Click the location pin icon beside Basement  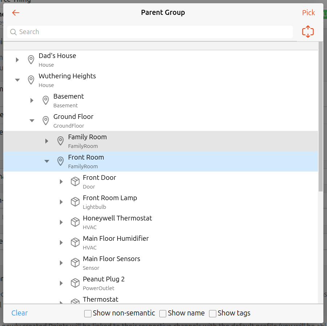click(x=46, y=100)
